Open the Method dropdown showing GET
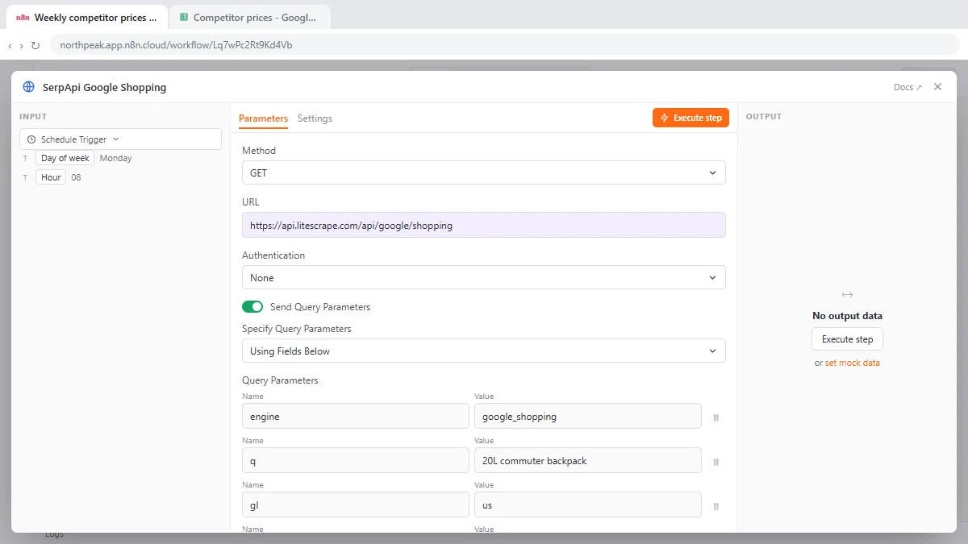968x544 pixels. click(484, 172)
